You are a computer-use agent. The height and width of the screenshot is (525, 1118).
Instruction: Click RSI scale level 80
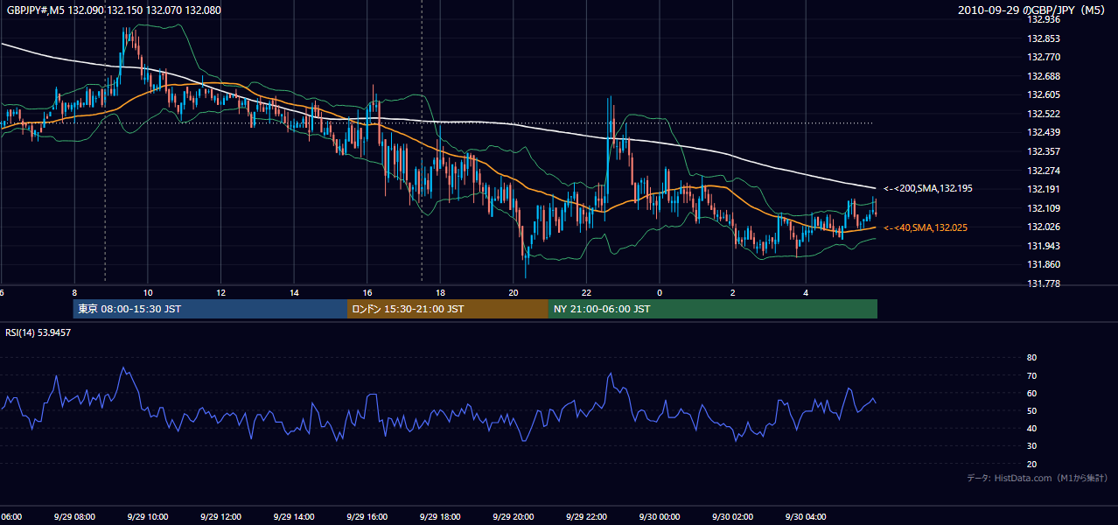pyautogui.click(x=1031, y=358)
